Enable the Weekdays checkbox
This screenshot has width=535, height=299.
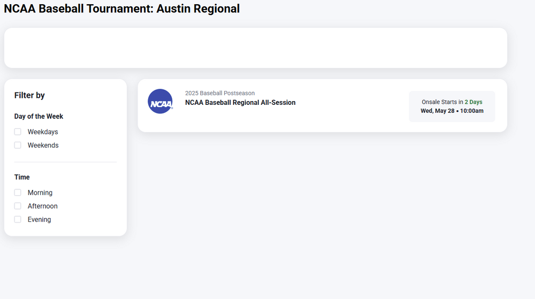tap(18, 132)
